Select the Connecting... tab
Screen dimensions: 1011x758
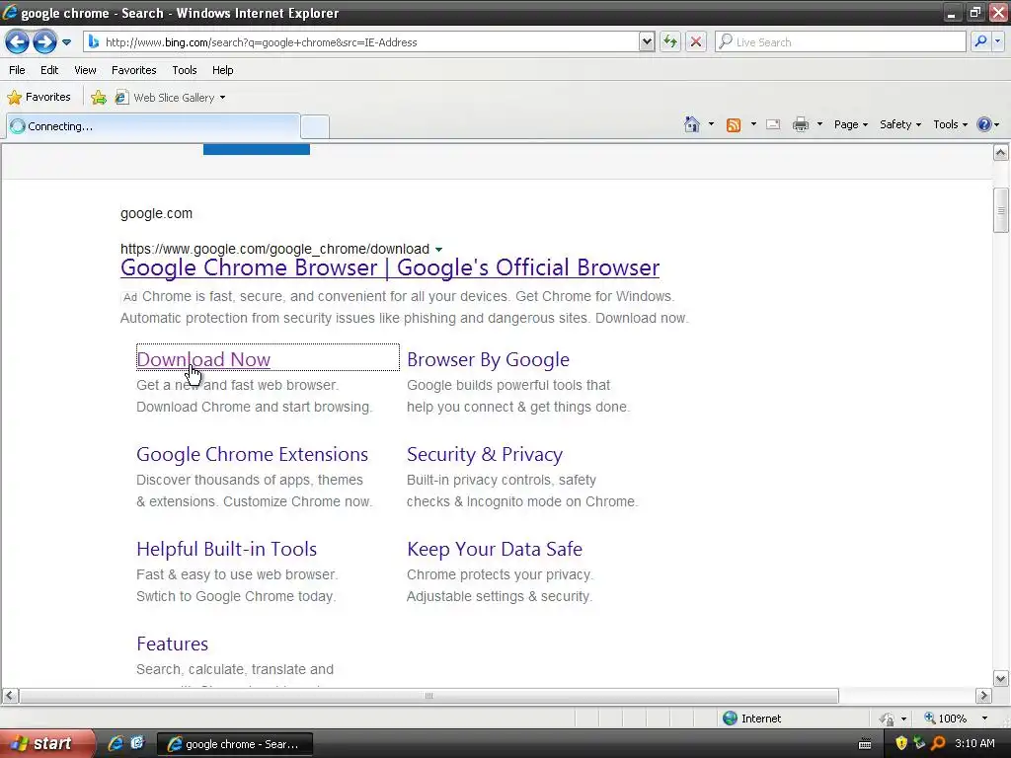tap(153, 126)
